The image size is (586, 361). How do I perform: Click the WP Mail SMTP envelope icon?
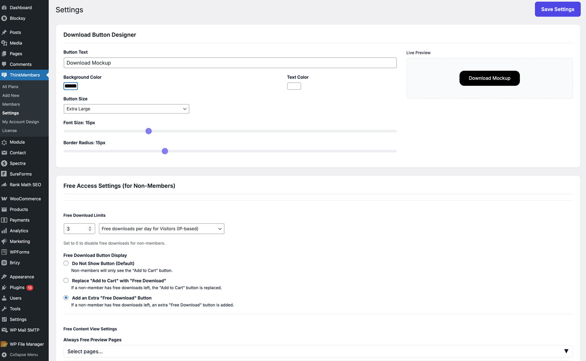pos(4,330)
